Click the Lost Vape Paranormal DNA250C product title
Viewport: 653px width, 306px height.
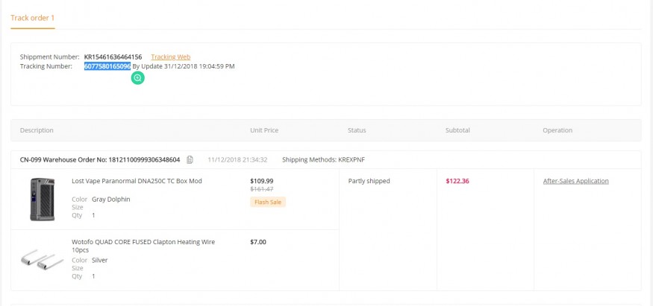[137, 181]
